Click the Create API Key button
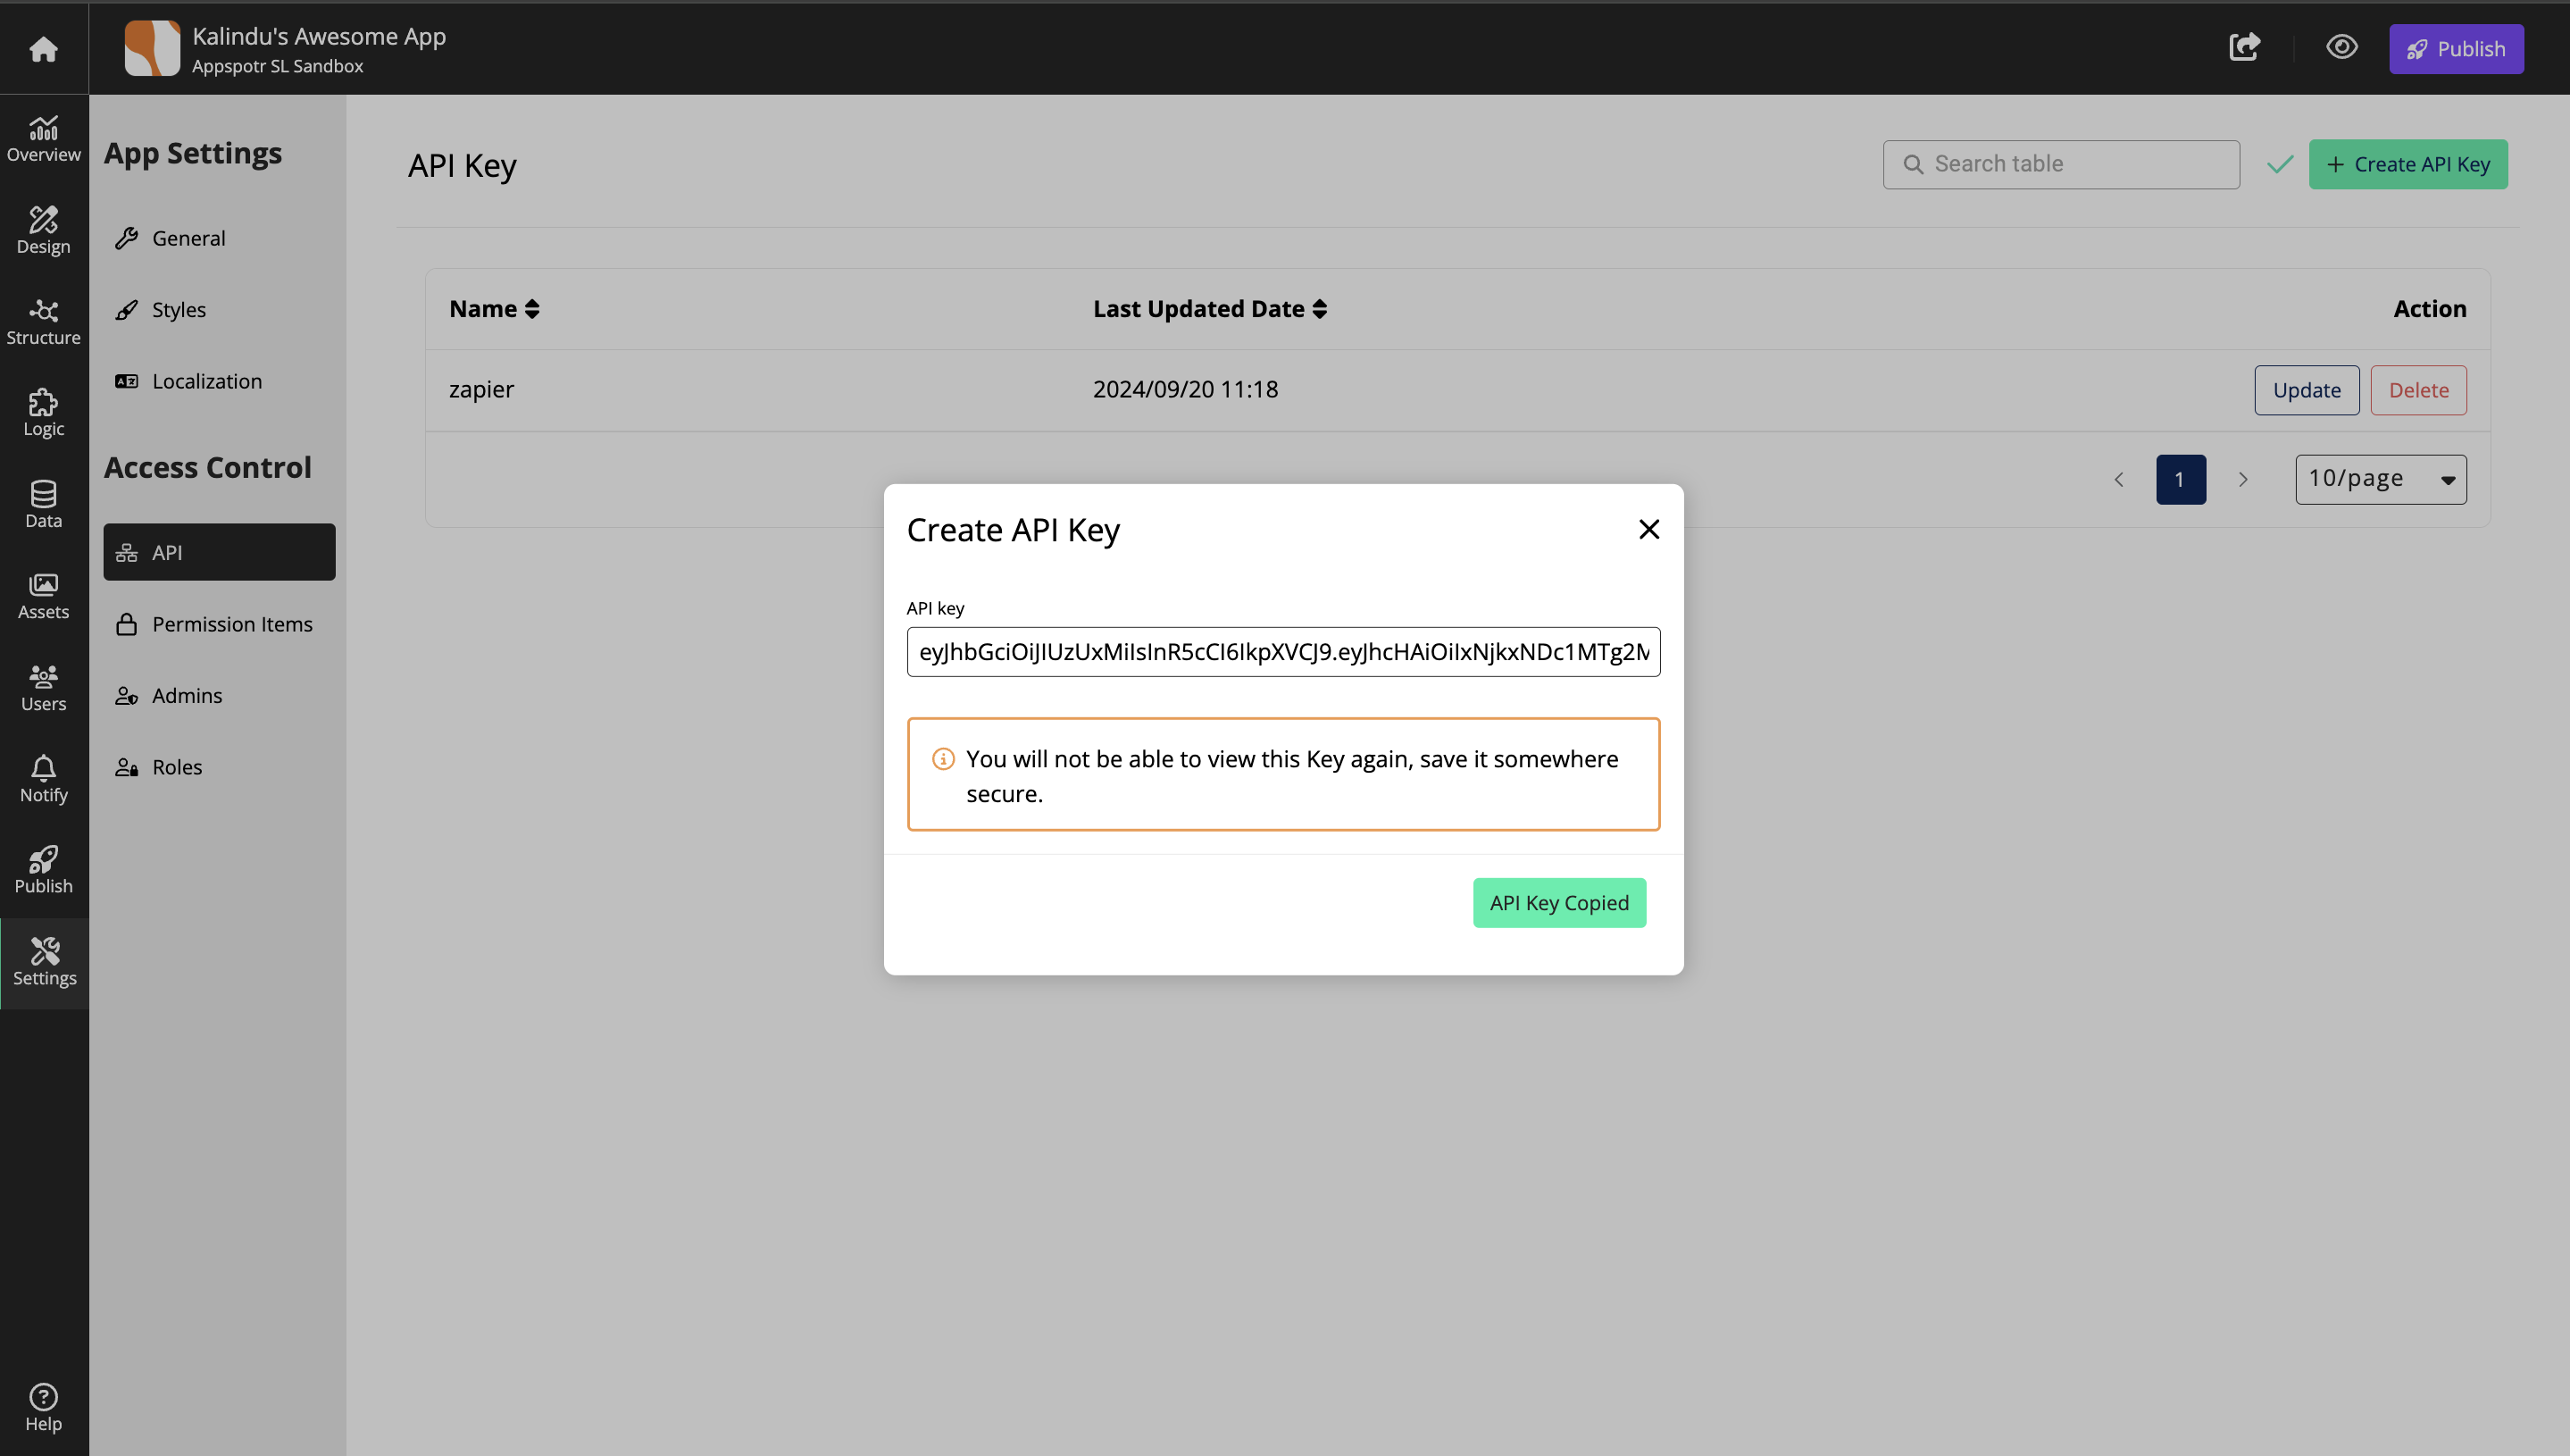The height and width of the screenshot is (1456, 2570). tap(2407, 164)
